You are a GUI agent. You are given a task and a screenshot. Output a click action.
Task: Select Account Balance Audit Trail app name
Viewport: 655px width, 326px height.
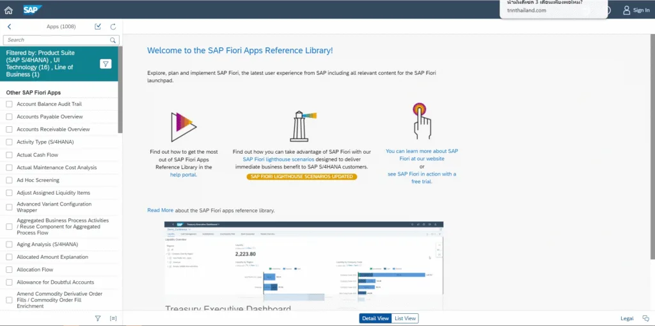click(49, 104)
